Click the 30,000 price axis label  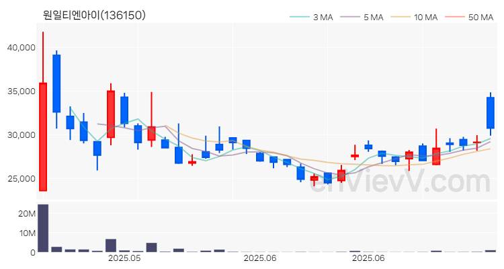[22, 134]
